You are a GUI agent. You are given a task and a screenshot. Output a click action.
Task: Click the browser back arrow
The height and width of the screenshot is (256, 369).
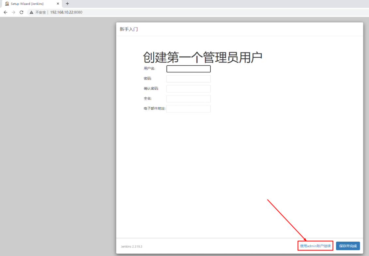coord(6,12)
